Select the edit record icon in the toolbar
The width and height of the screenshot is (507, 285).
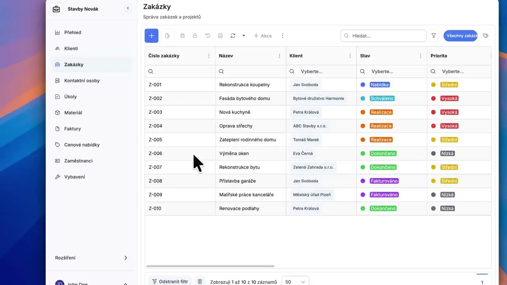point(167,36)
